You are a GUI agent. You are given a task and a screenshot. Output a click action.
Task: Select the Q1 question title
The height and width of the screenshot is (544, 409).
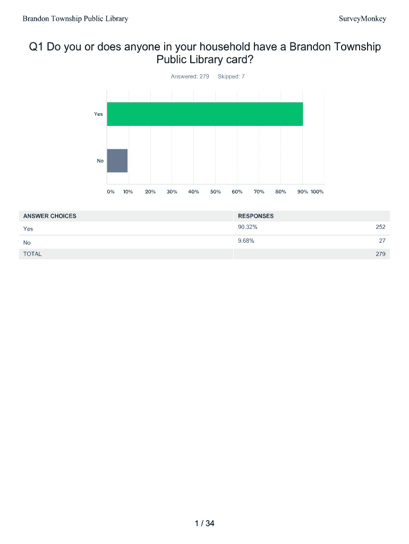(204, 54)
